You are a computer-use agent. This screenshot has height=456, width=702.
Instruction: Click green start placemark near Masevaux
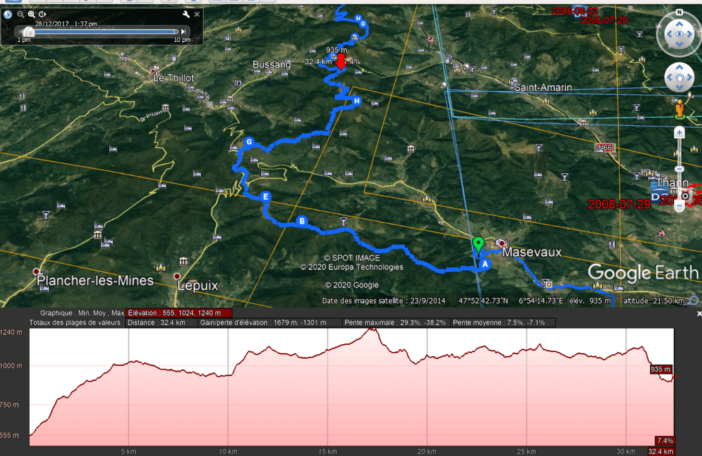pyautogui.click(x=478, y=244)
